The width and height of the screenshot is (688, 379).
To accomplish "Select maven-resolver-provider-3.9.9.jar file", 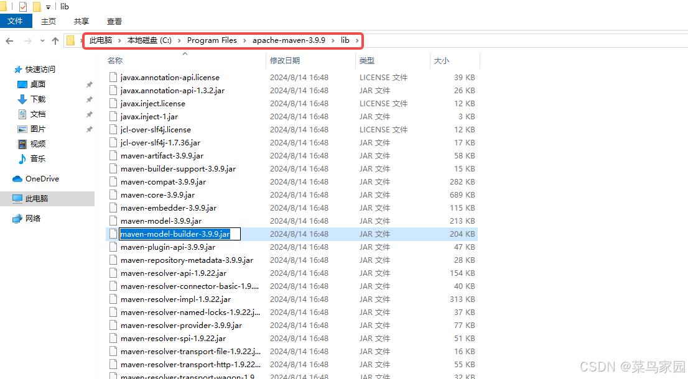I will pos(181,326).
